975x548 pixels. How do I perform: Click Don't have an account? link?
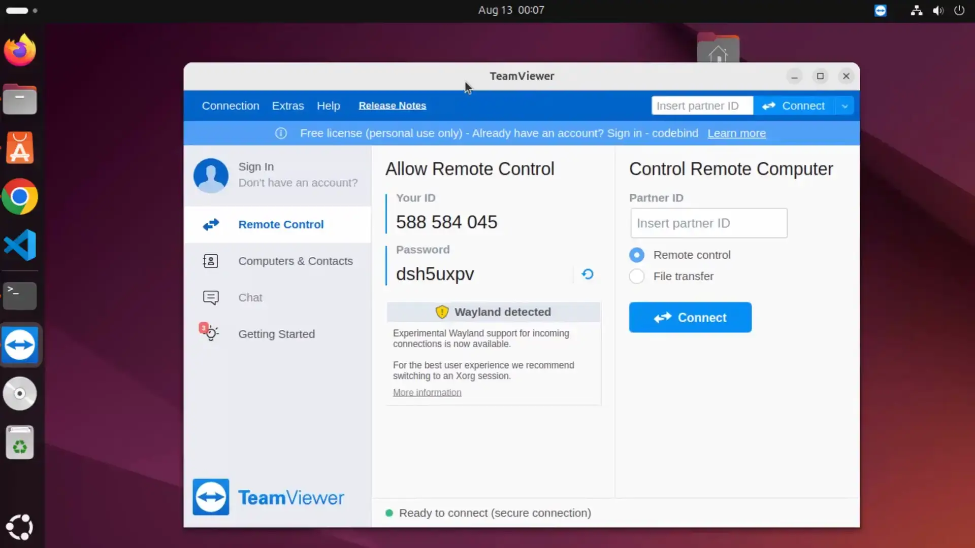tap(298, 183)
